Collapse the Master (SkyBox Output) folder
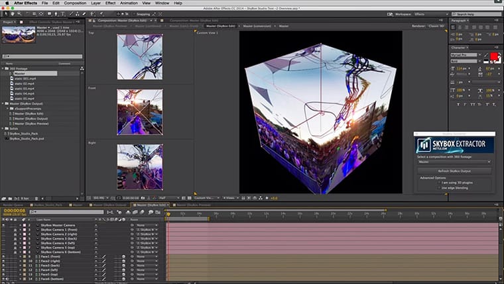This screenshot has width=504, height=284. (x=3, y=104)
